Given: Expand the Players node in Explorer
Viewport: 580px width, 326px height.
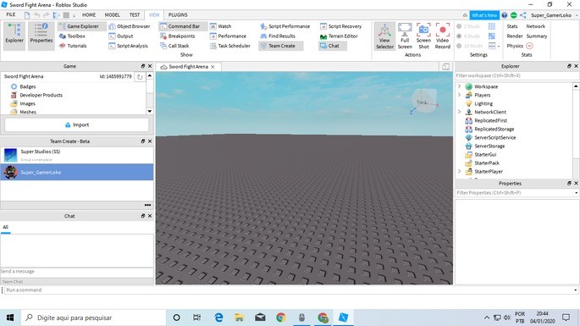Looking at the screenshot, I should pyautogui.click(x=460, y=95).
